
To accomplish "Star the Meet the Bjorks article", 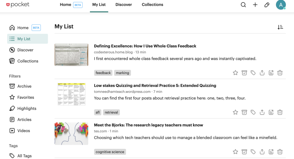I will click(x=235, y=152).
